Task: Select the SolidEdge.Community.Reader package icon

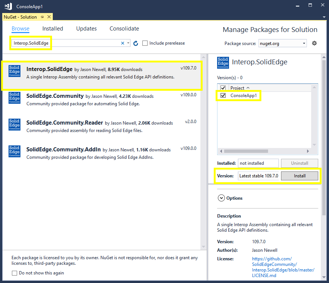Action: point(14,125)
